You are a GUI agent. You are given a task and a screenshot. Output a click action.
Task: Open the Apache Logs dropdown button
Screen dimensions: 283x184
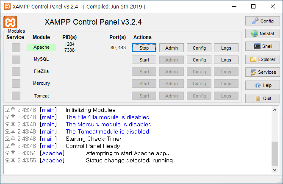(x=226, y=48)
